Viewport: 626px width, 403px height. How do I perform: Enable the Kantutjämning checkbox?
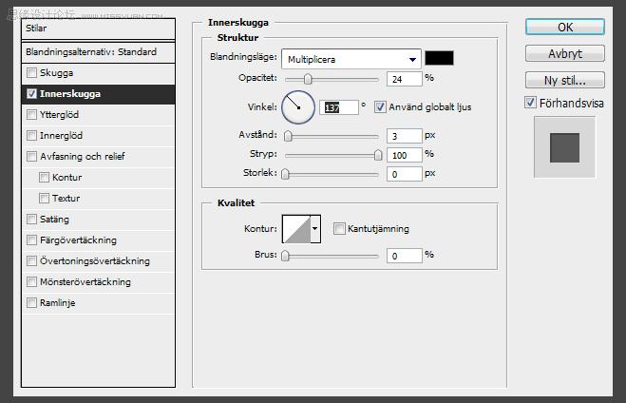[339, 229]
